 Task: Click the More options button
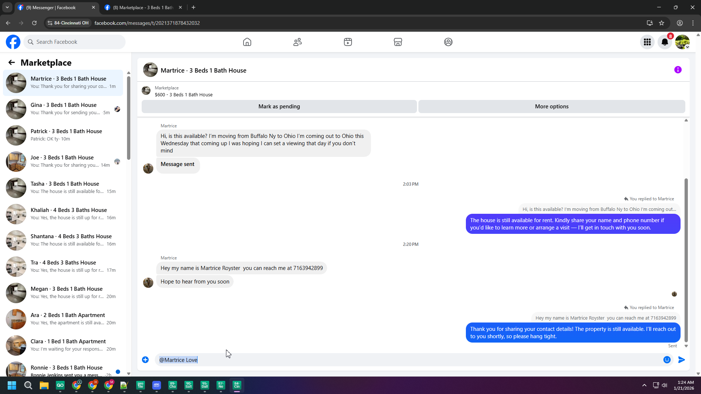(552, 107)
